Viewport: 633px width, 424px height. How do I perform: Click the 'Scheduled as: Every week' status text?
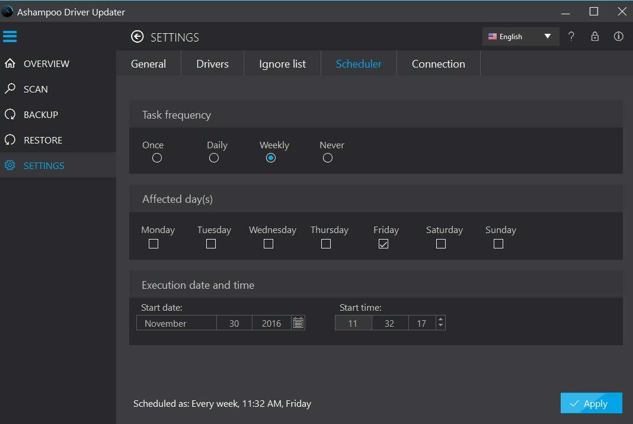point(222,403)
